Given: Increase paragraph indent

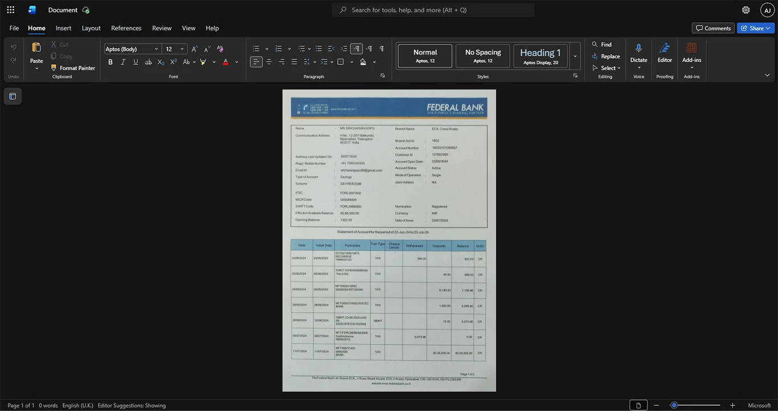Looking at the screenshot, I should [x=344, y=49].
